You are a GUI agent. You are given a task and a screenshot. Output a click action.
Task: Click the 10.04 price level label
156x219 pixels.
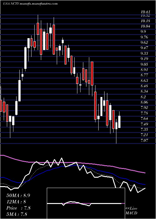pyautogui.click(x=145, y=26)
